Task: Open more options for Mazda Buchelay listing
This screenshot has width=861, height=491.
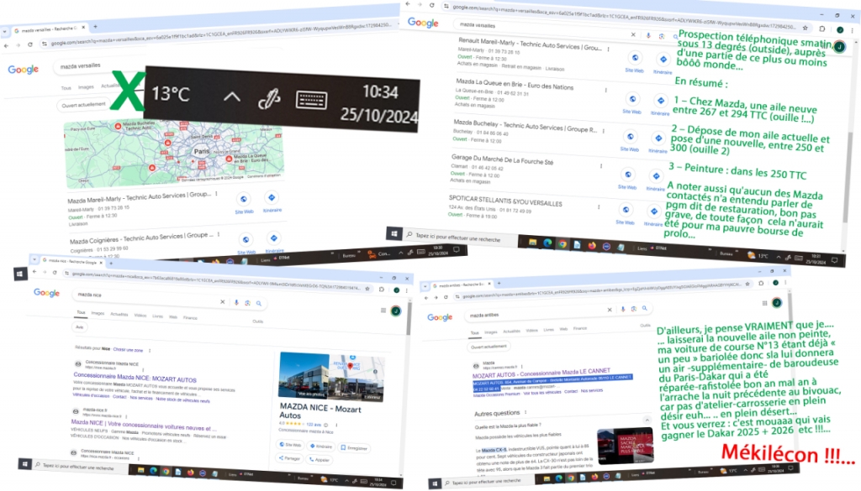Action: 604,130
